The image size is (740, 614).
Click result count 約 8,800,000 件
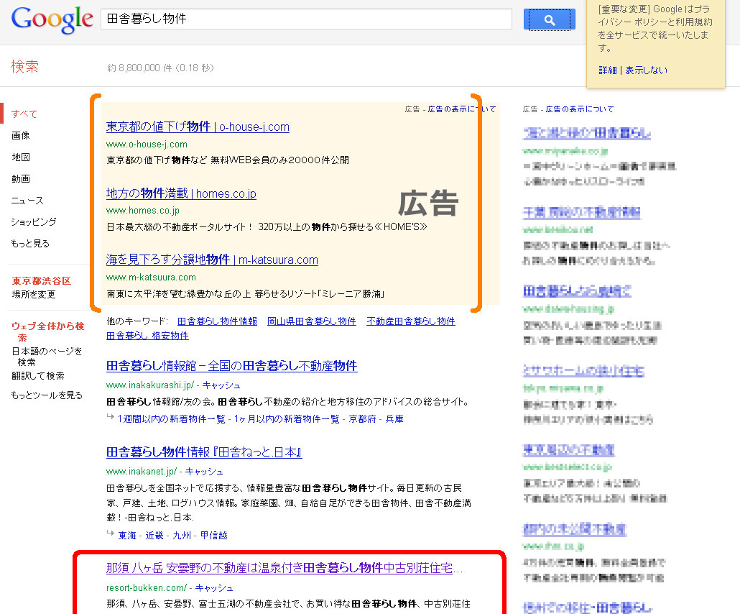tap(139, 68)
